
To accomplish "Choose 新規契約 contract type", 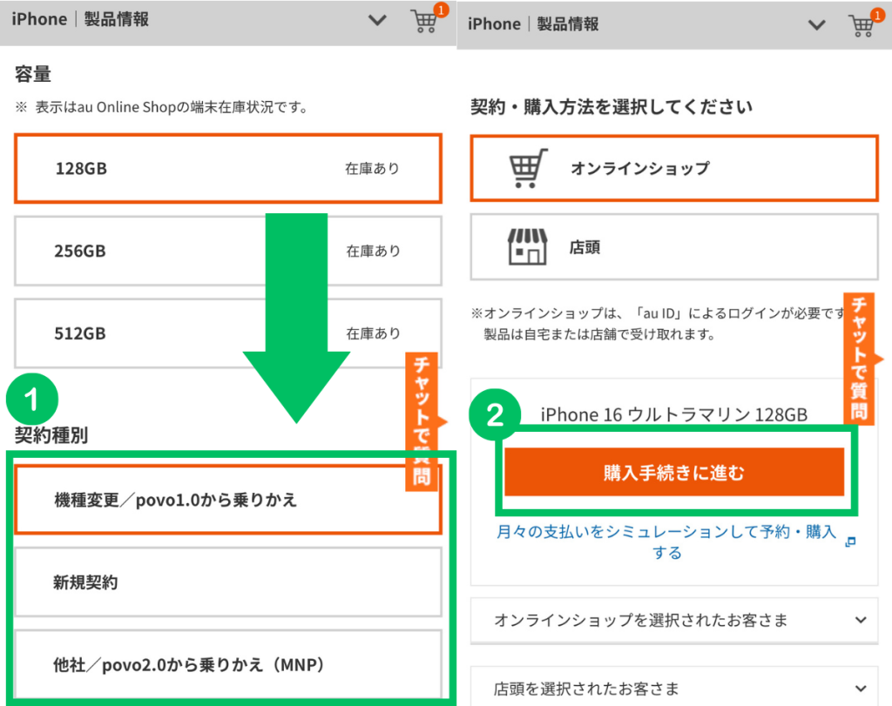I will click(x=228, y=582).
